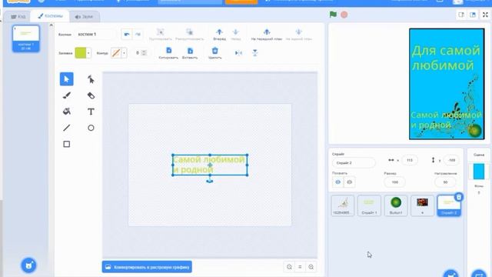This screenshot has height=277, width=492.
Task: Delete Спрайт 2 using its trash badge
Action: (x=459, y=197)
